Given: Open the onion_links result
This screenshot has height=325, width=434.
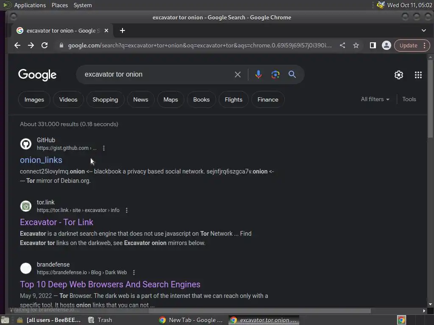Looking at the screenshot, I should pyautogui.click(x=41, y=160).
